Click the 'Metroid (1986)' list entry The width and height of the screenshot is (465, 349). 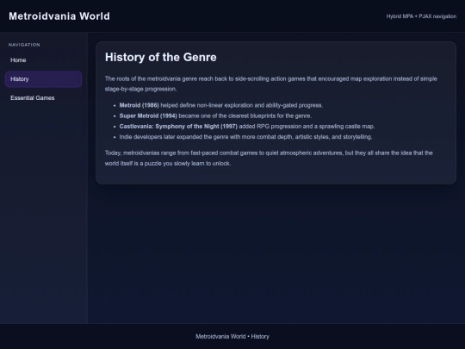(221, 105)
